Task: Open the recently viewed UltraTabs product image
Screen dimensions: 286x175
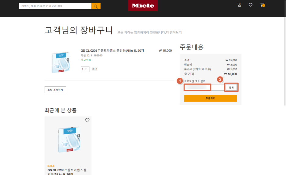Action: [69, 140]
